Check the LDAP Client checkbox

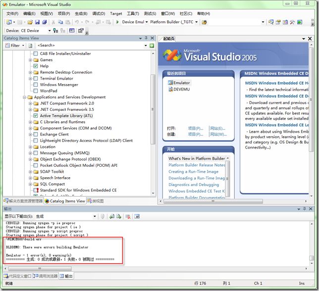coord(36,141)
